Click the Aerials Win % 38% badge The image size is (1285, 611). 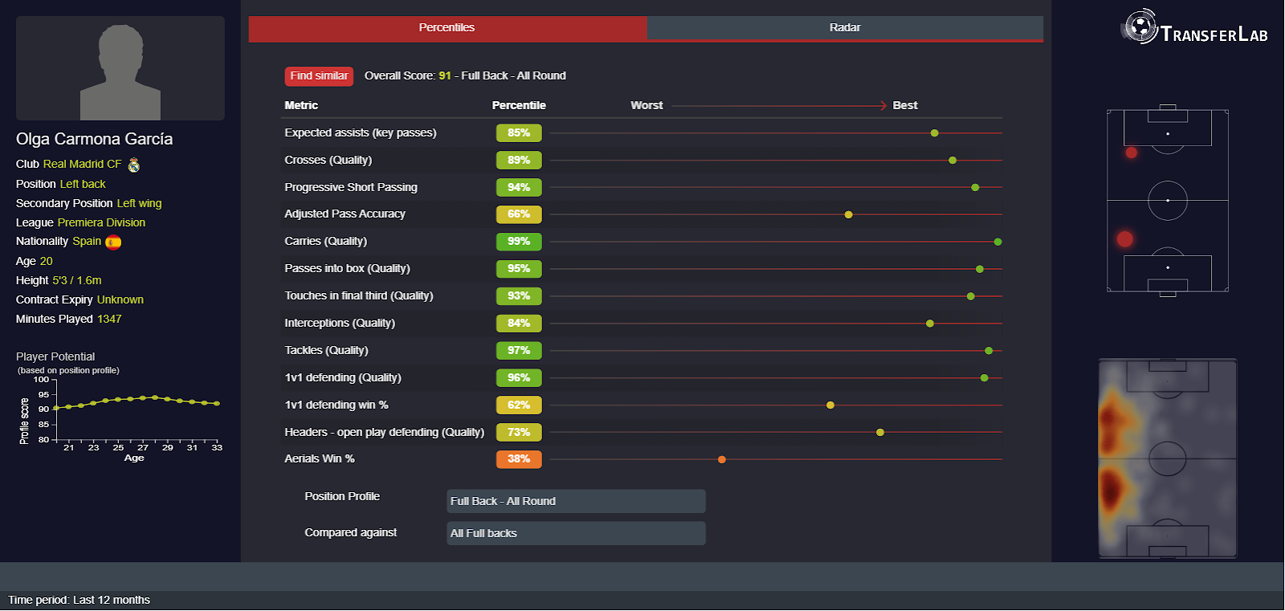click(x=519, y=459)
